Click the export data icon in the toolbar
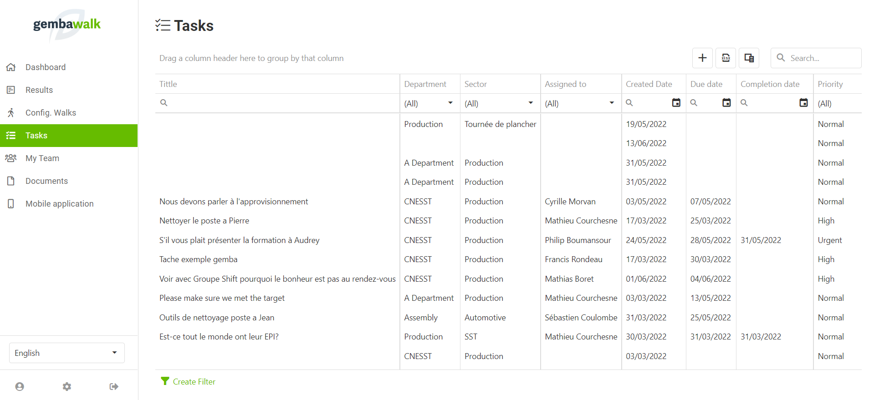This screenshot has width=869, height=400. 726,58
